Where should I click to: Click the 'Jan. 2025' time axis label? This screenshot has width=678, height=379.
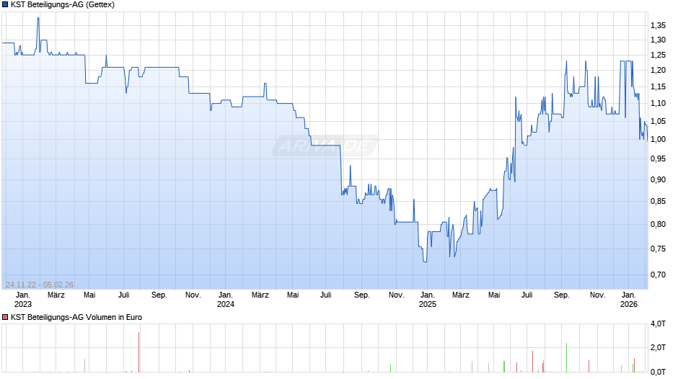tap(427, 300)
